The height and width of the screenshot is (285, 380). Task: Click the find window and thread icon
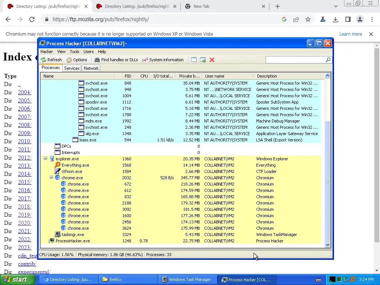[x=203, y=60]
